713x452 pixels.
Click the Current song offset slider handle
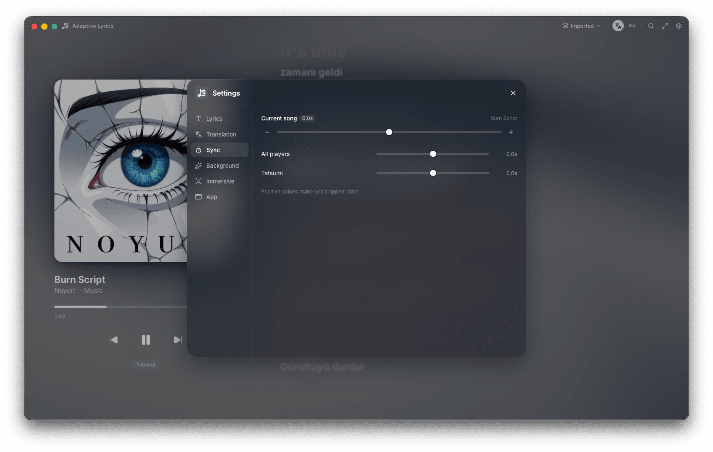point(389,132)
